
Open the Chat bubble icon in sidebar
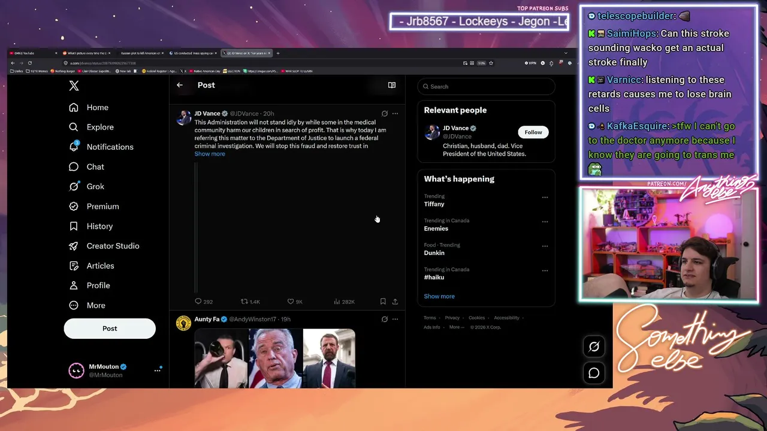pos(74,166)
